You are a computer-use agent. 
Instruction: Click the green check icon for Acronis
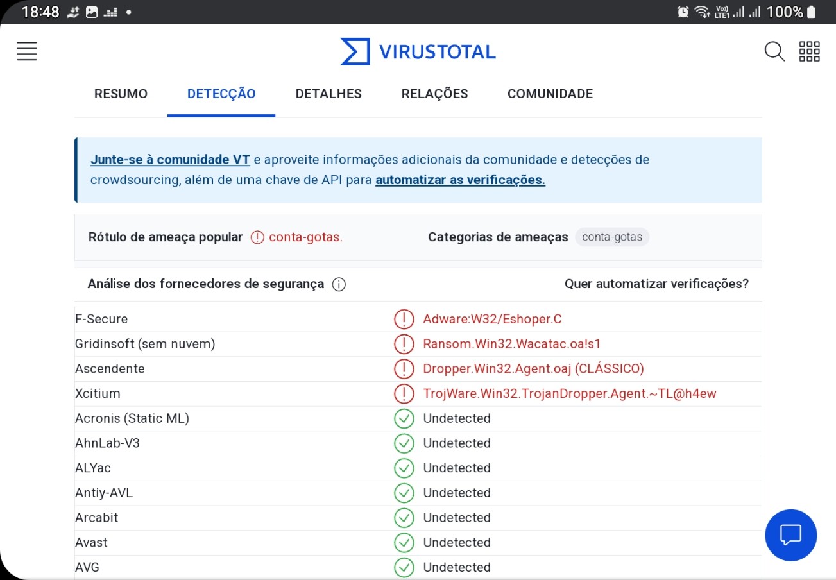pyautogui.click(x=404, y=418)
